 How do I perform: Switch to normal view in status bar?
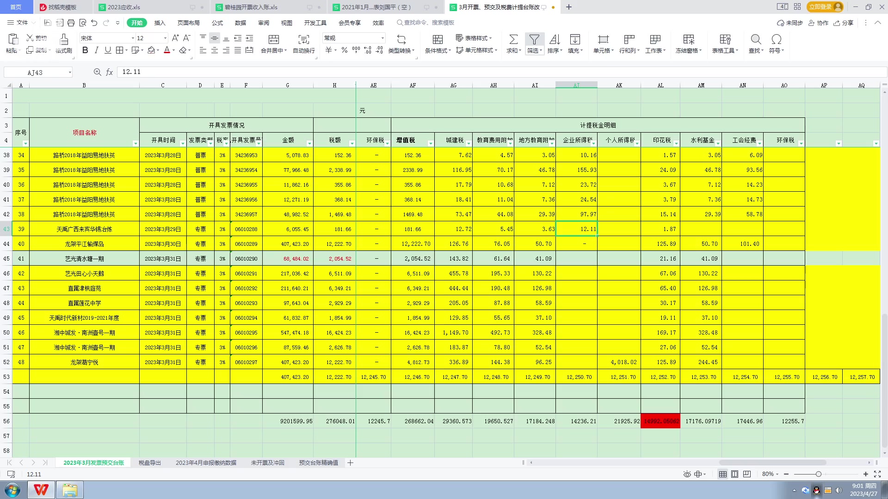coord(722,474)
